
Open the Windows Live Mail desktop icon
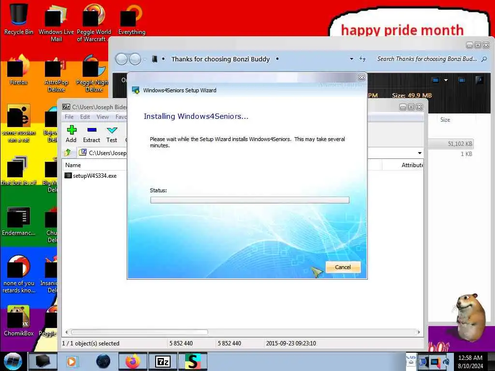click(x=56, y=23)
